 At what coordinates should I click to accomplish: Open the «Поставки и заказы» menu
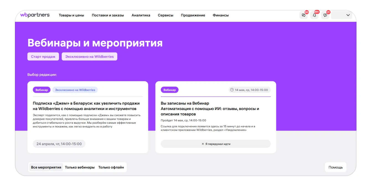tap(108, 15)
